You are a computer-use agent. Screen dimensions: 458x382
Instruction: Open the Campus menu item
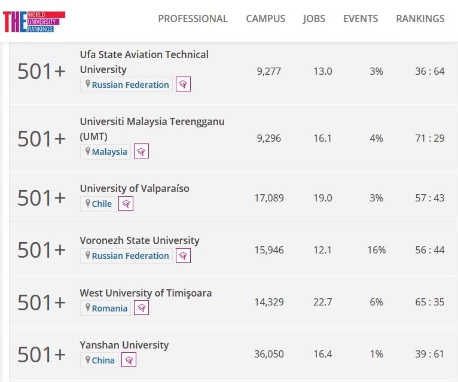click(x=265, y=19)
